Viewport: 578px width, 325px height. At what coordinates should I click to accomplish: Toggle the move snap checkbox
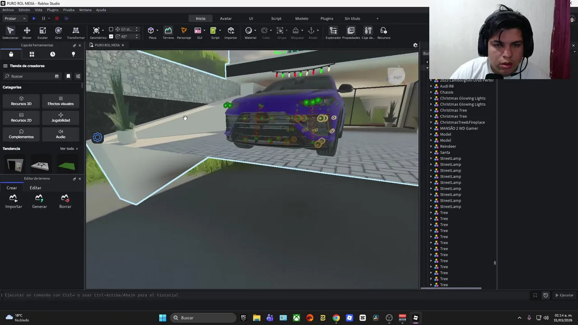[111, 29]
